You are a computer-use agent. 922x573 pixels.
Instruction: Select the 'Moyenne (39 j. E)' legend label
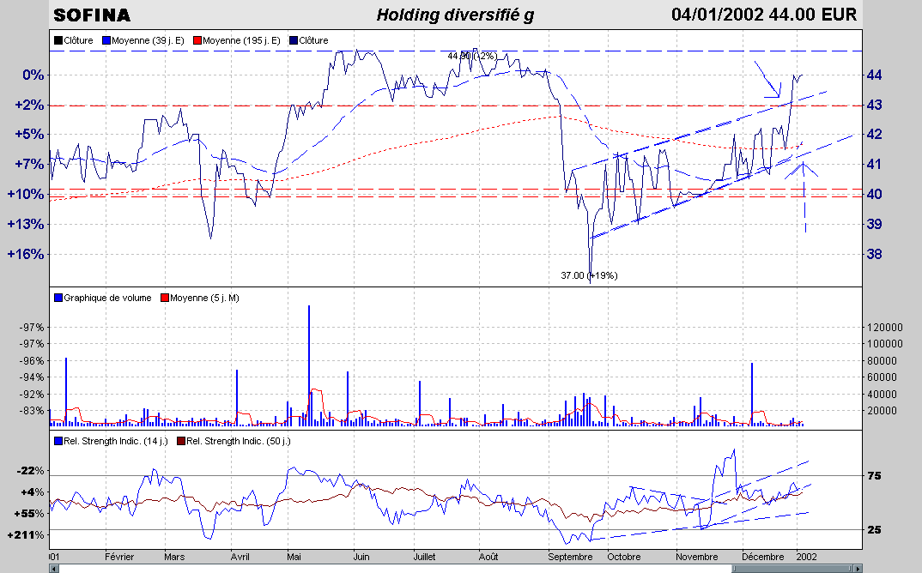(x=148, y=40)
